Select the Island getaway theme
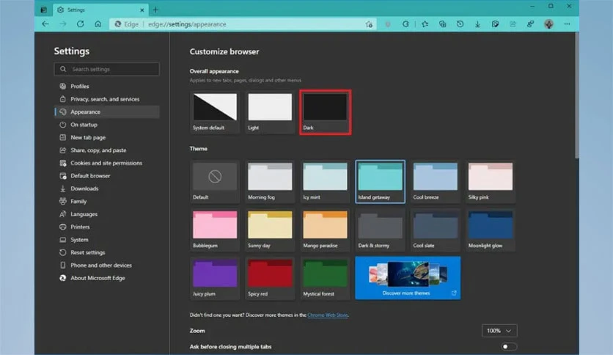 [x=381, y=181]
